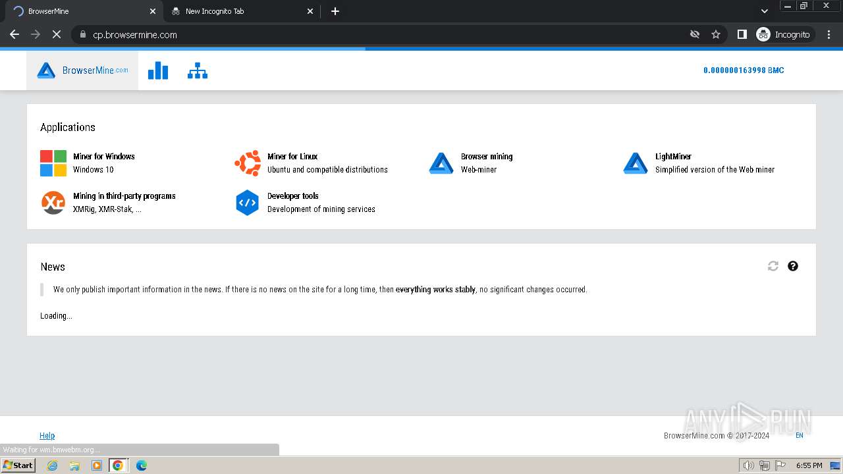This screenshot has width=843, height=474.
Task: Click the cp.browsermine.com address bar
Action: click(x=379, y=34)
